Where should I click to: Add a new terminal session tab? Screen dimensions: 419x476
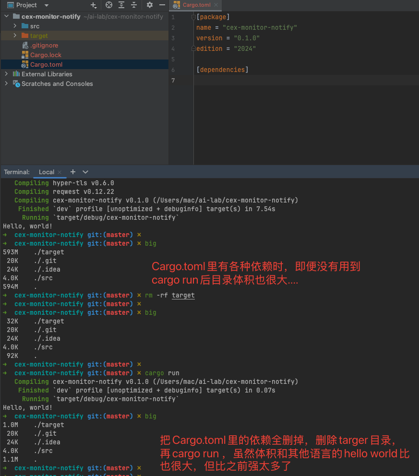pos(73,172)
